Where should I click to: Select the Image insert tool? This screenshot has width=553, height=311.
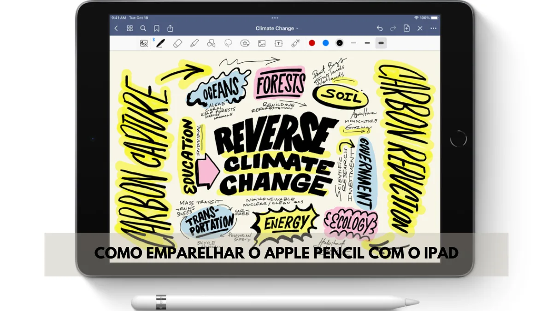[262, 43]
